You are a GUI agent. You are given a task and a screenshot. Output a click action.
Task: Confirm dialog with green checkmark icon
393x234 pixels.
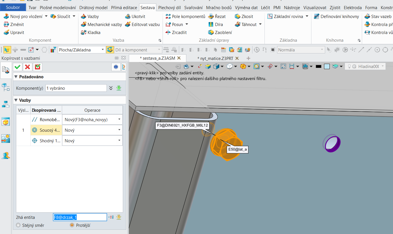17,67
